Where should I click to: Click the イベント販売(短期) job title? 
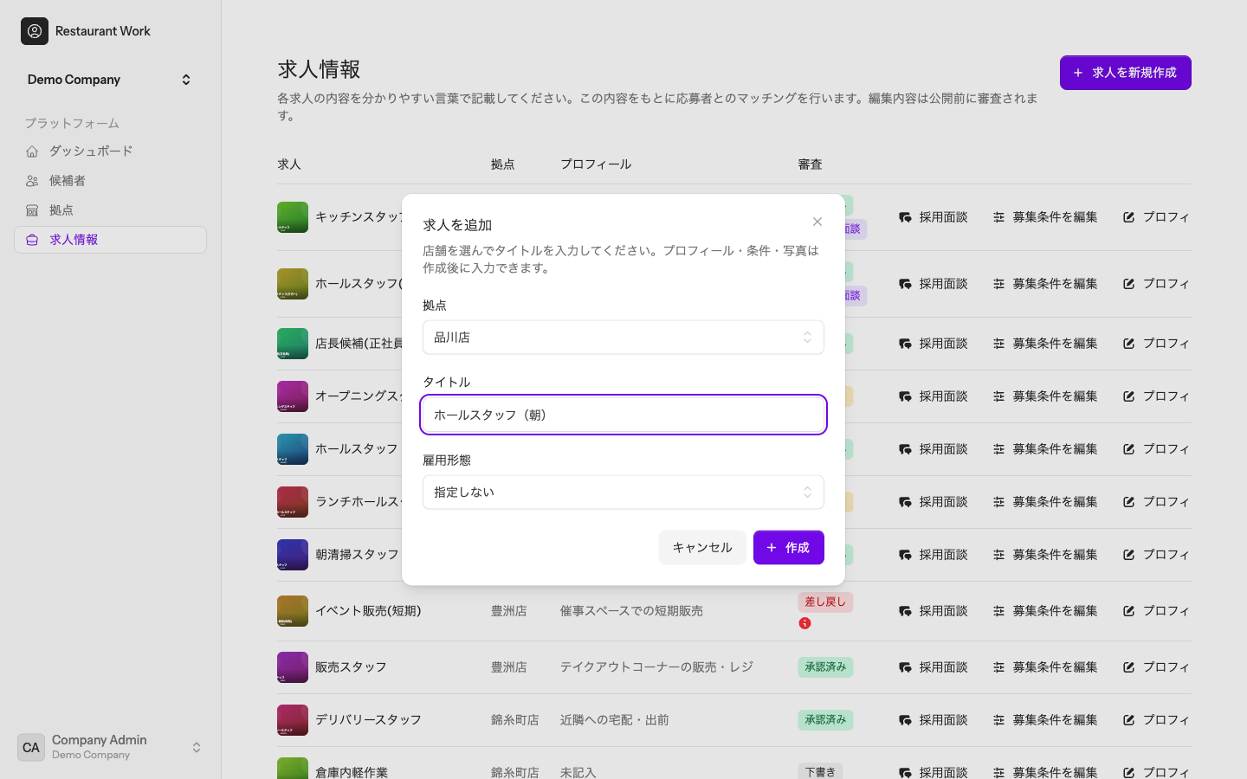368,611
